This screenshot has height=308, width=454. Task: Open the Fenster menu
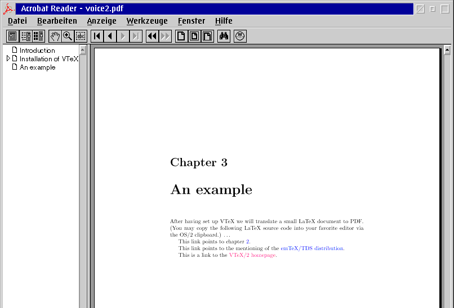(192, 21)
